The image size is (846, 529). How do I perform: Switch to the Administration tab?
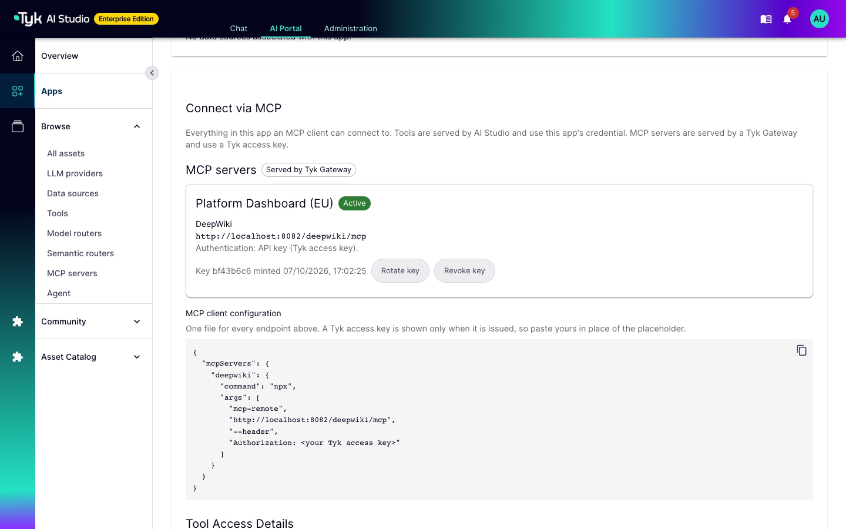click(350, 28)
